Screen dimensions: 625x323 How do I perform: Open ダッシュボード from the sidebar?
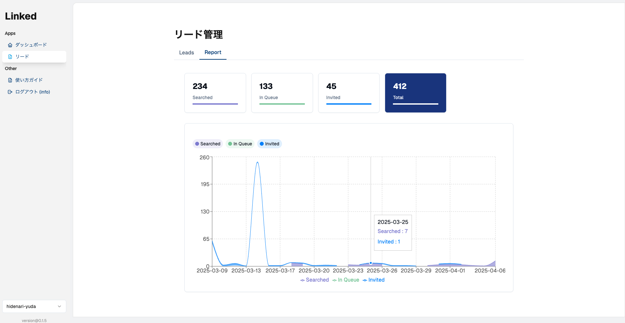pyautogui.click(x=31, y=45)
